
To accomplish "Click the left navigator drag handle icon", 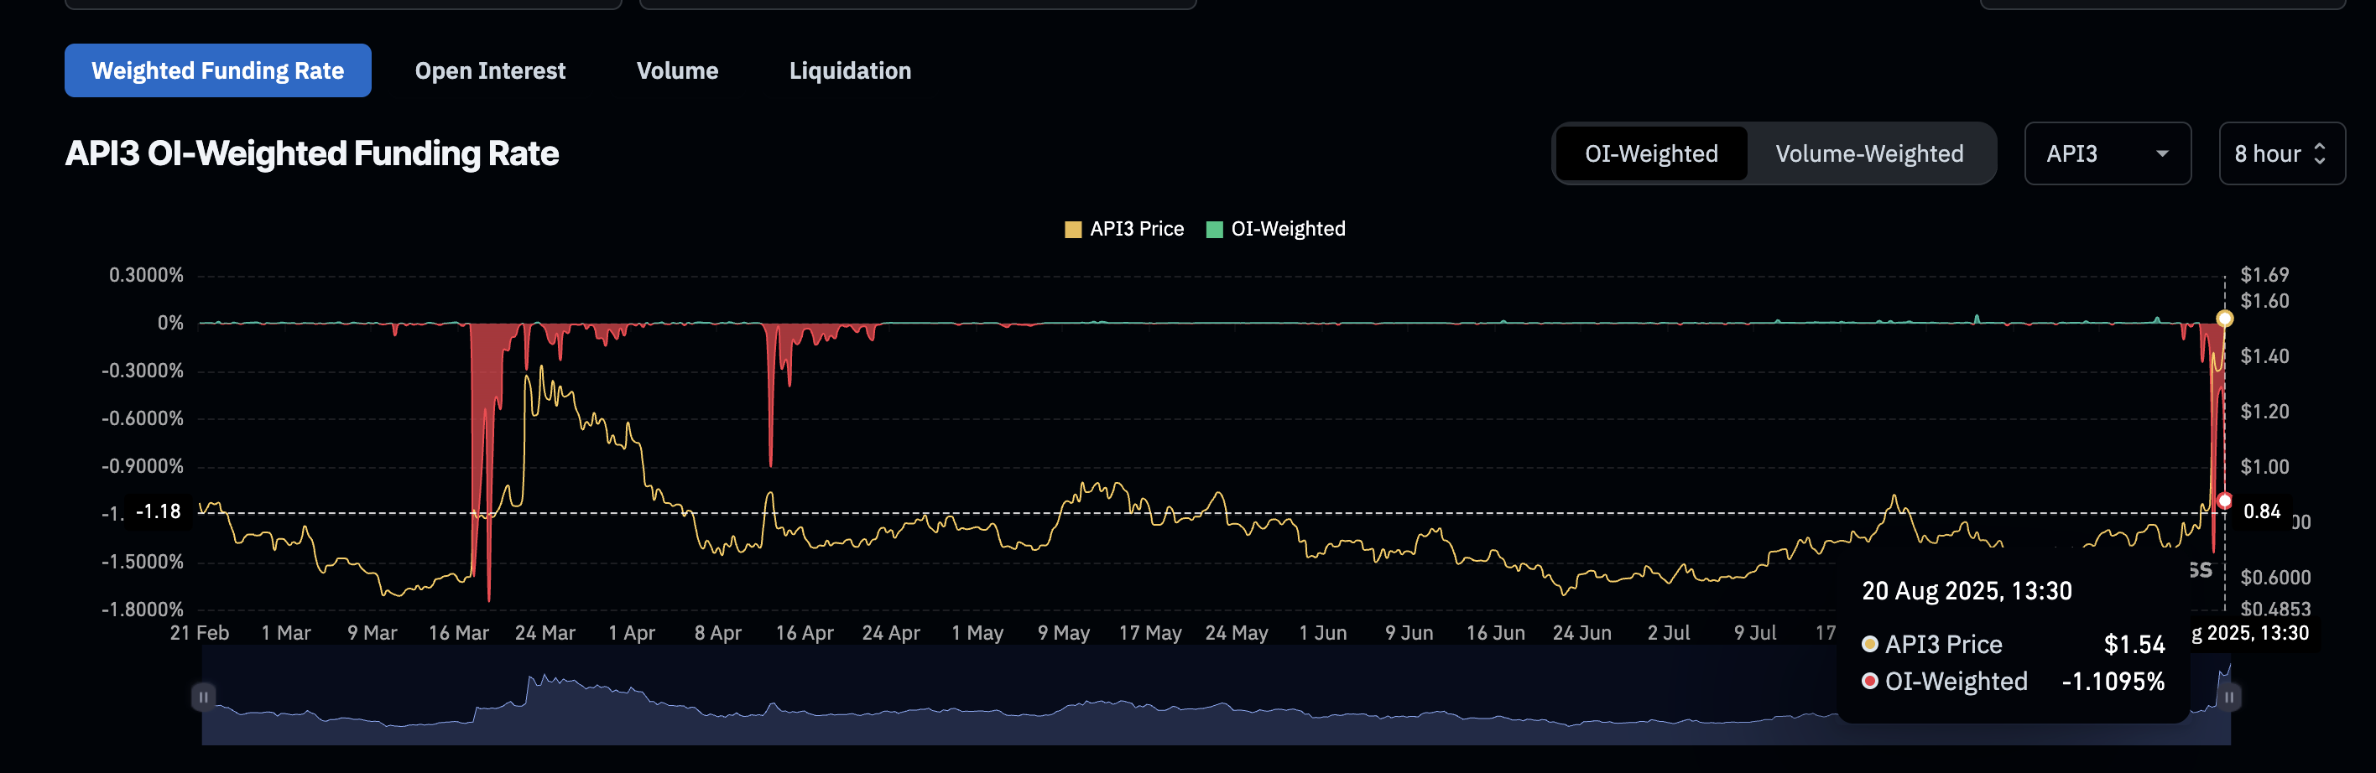I will pyautogui.click(x=202, y=698).
